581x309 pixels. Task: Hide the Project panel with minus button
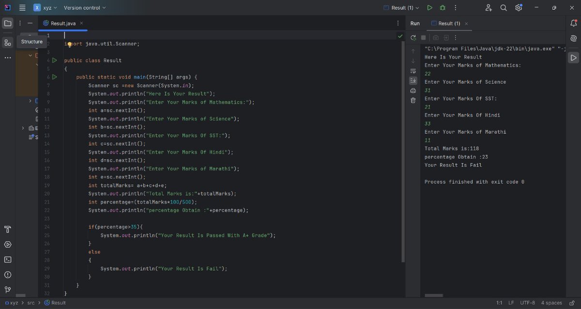point(30,23)
